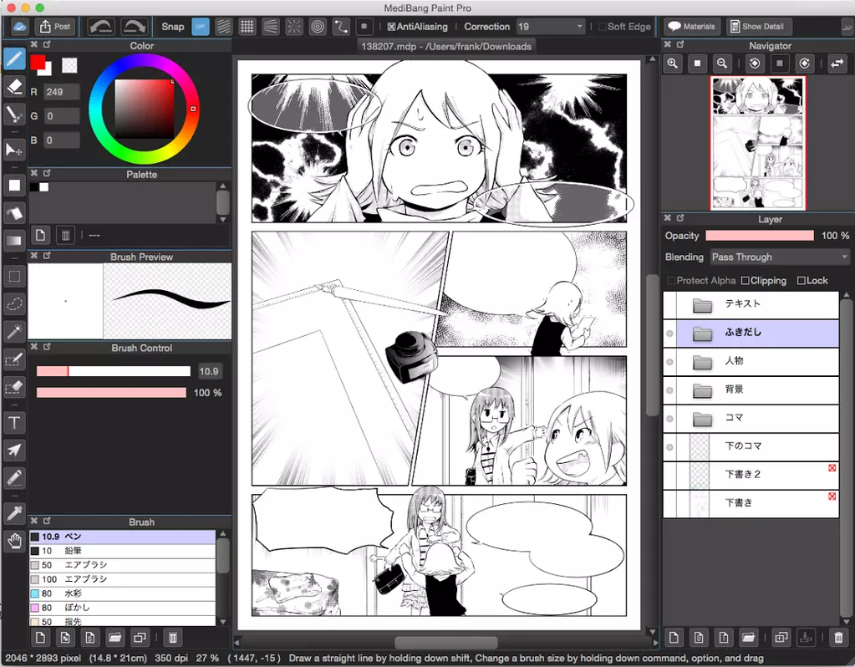
Task: Choose the Hand pan tool
Action: point(15,541)
